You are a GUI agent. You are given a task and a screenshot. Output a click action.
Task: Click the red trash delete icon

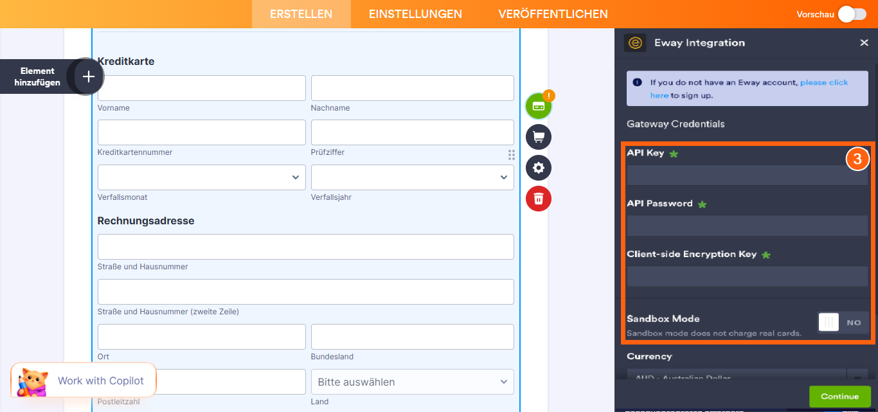(538, 199)
